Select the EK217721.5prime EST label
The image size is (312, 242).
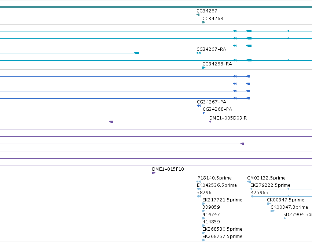(222, 200)
